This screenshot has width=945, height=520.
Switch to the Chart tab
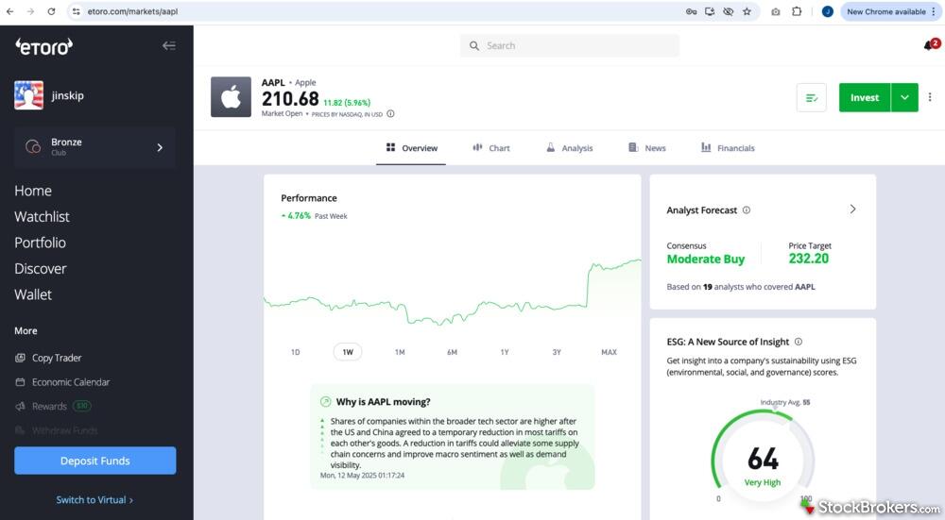point(491,148)
